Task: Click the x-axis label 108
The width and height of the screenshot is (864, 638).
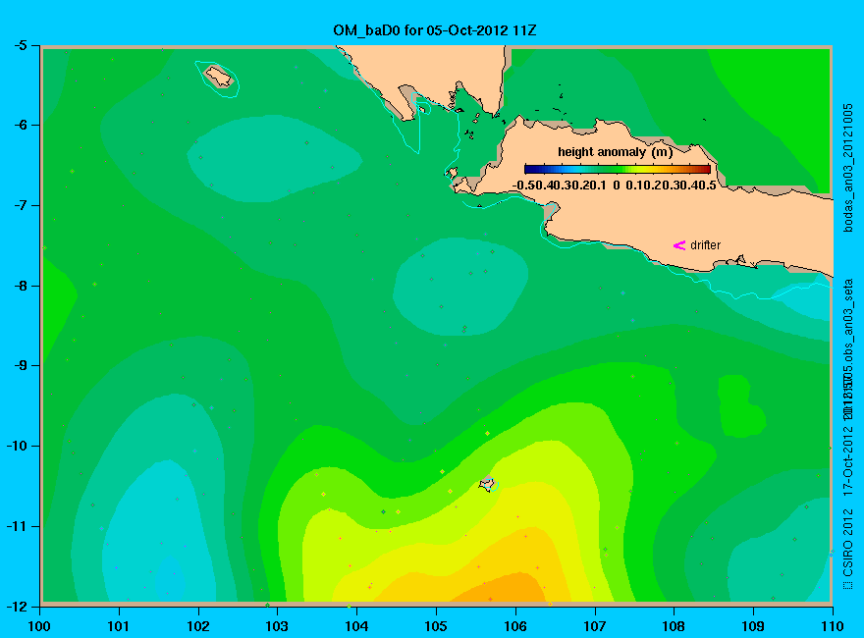Action: [674, 626]
